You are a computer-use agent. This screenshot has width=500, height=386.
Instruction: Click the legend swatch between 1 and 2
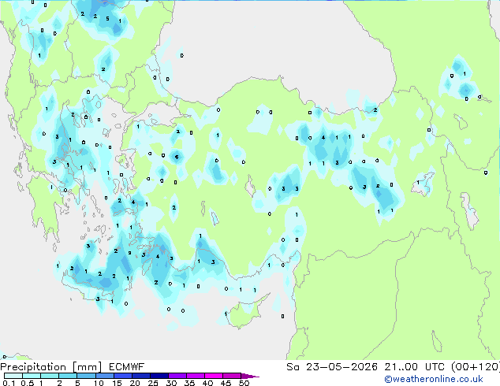coord(50,376)
